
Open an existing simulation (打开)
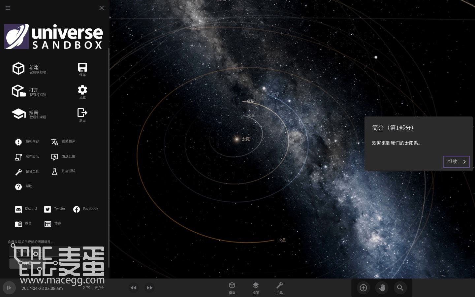tap(29, 91)
